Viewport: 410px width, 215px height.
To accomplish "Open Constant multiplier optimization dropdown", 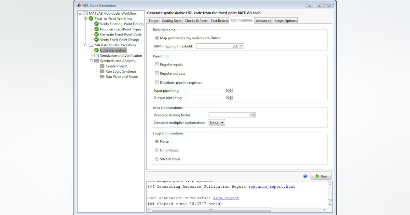I will (x=217, y=123).
